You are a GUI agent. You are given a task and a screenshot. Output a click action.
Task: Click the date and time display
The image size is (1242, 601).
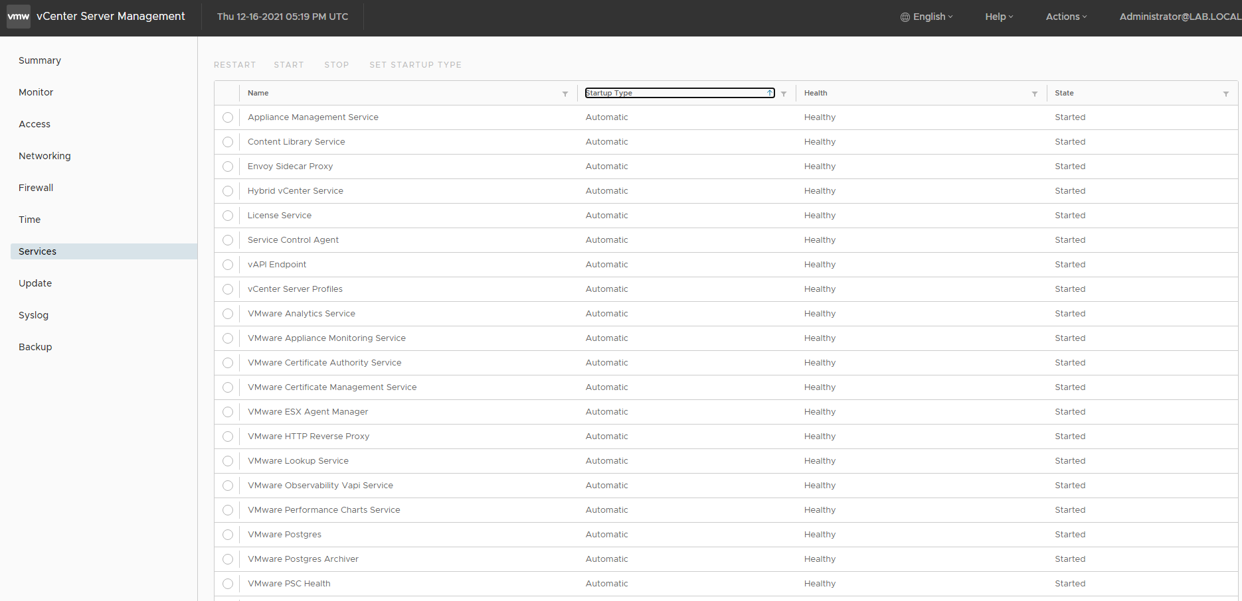click(282, 17)
